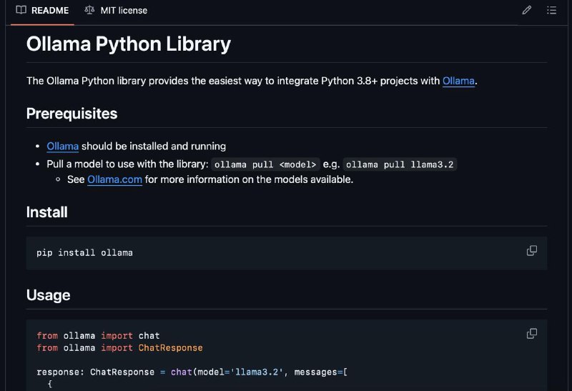Screen dimensions: 572x391
Task: Click the 'ollama pull <model>' inline code
Action: (265, 164)
